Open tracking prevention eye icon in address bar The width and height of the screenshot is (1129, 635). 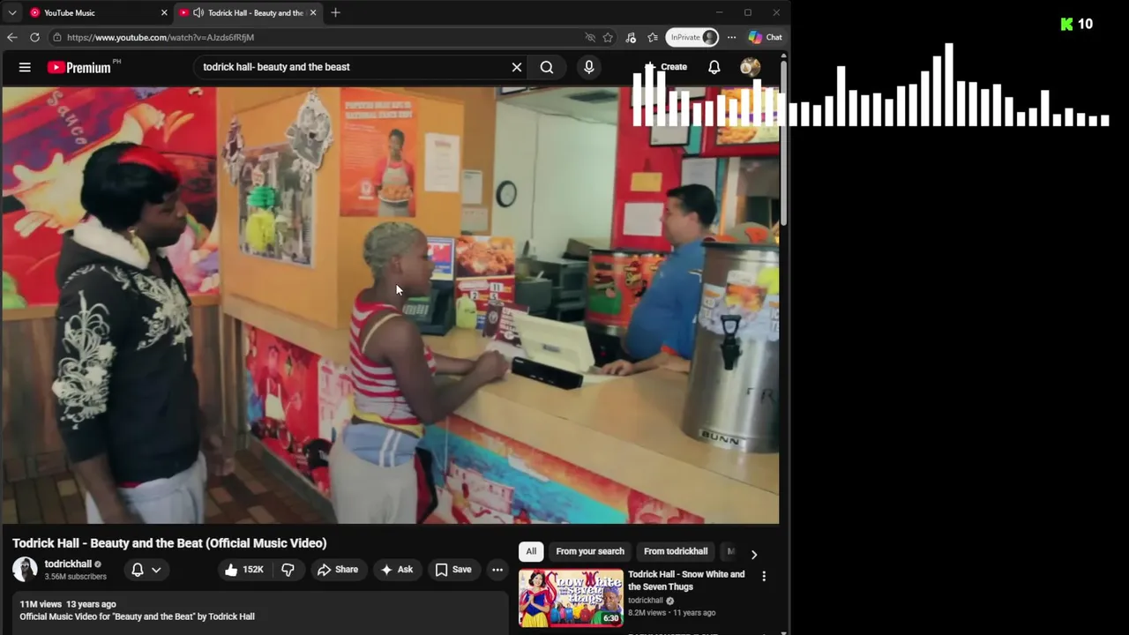click(590, 37)
